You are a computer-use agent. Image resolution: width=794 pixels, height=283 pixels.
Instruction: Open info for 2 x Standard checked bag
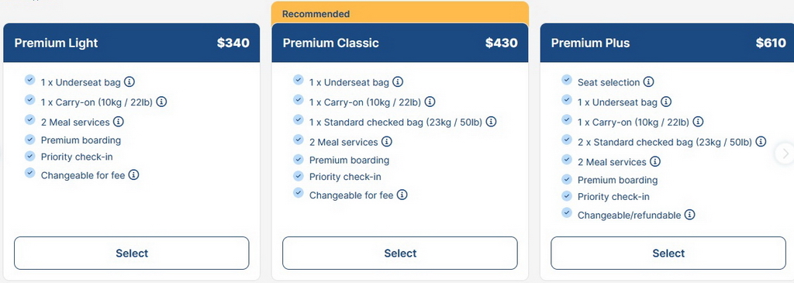click(761, 141)
